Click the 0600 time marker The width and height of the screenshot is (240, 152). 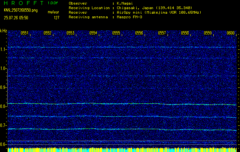(231, 33)
